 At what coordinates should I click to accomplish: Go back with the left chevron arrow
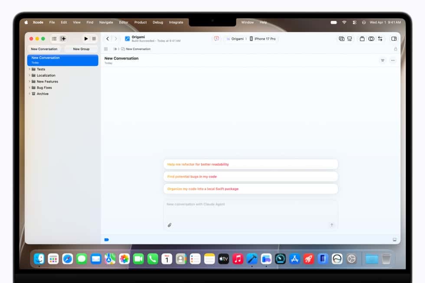click(108, 39)
